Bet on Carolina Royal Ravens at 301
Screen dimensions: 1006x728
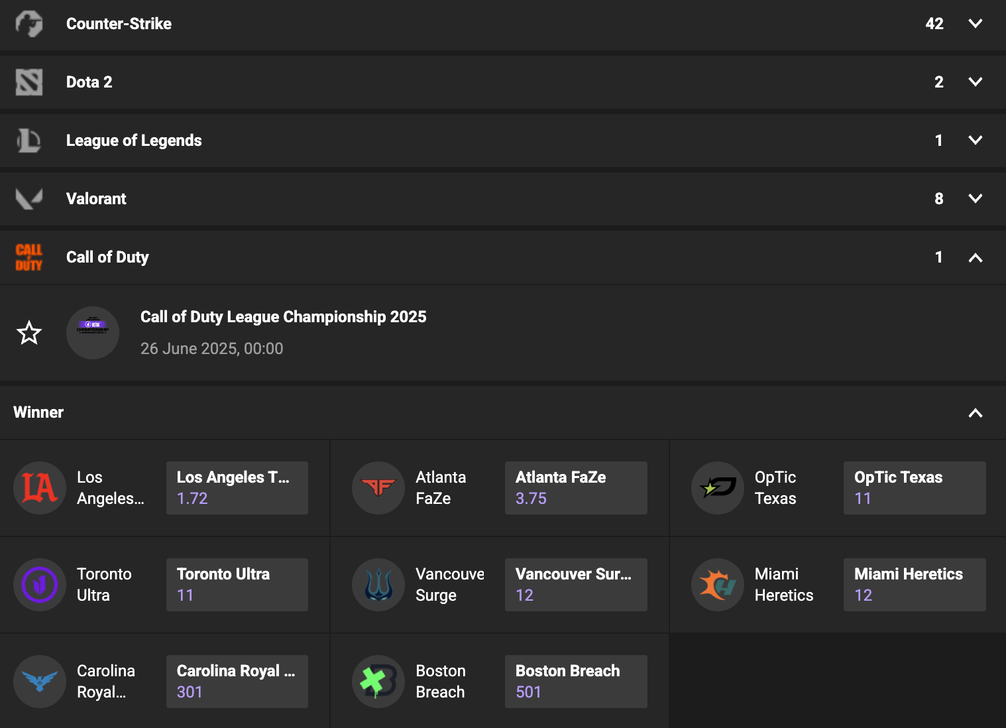click(237, 682)
